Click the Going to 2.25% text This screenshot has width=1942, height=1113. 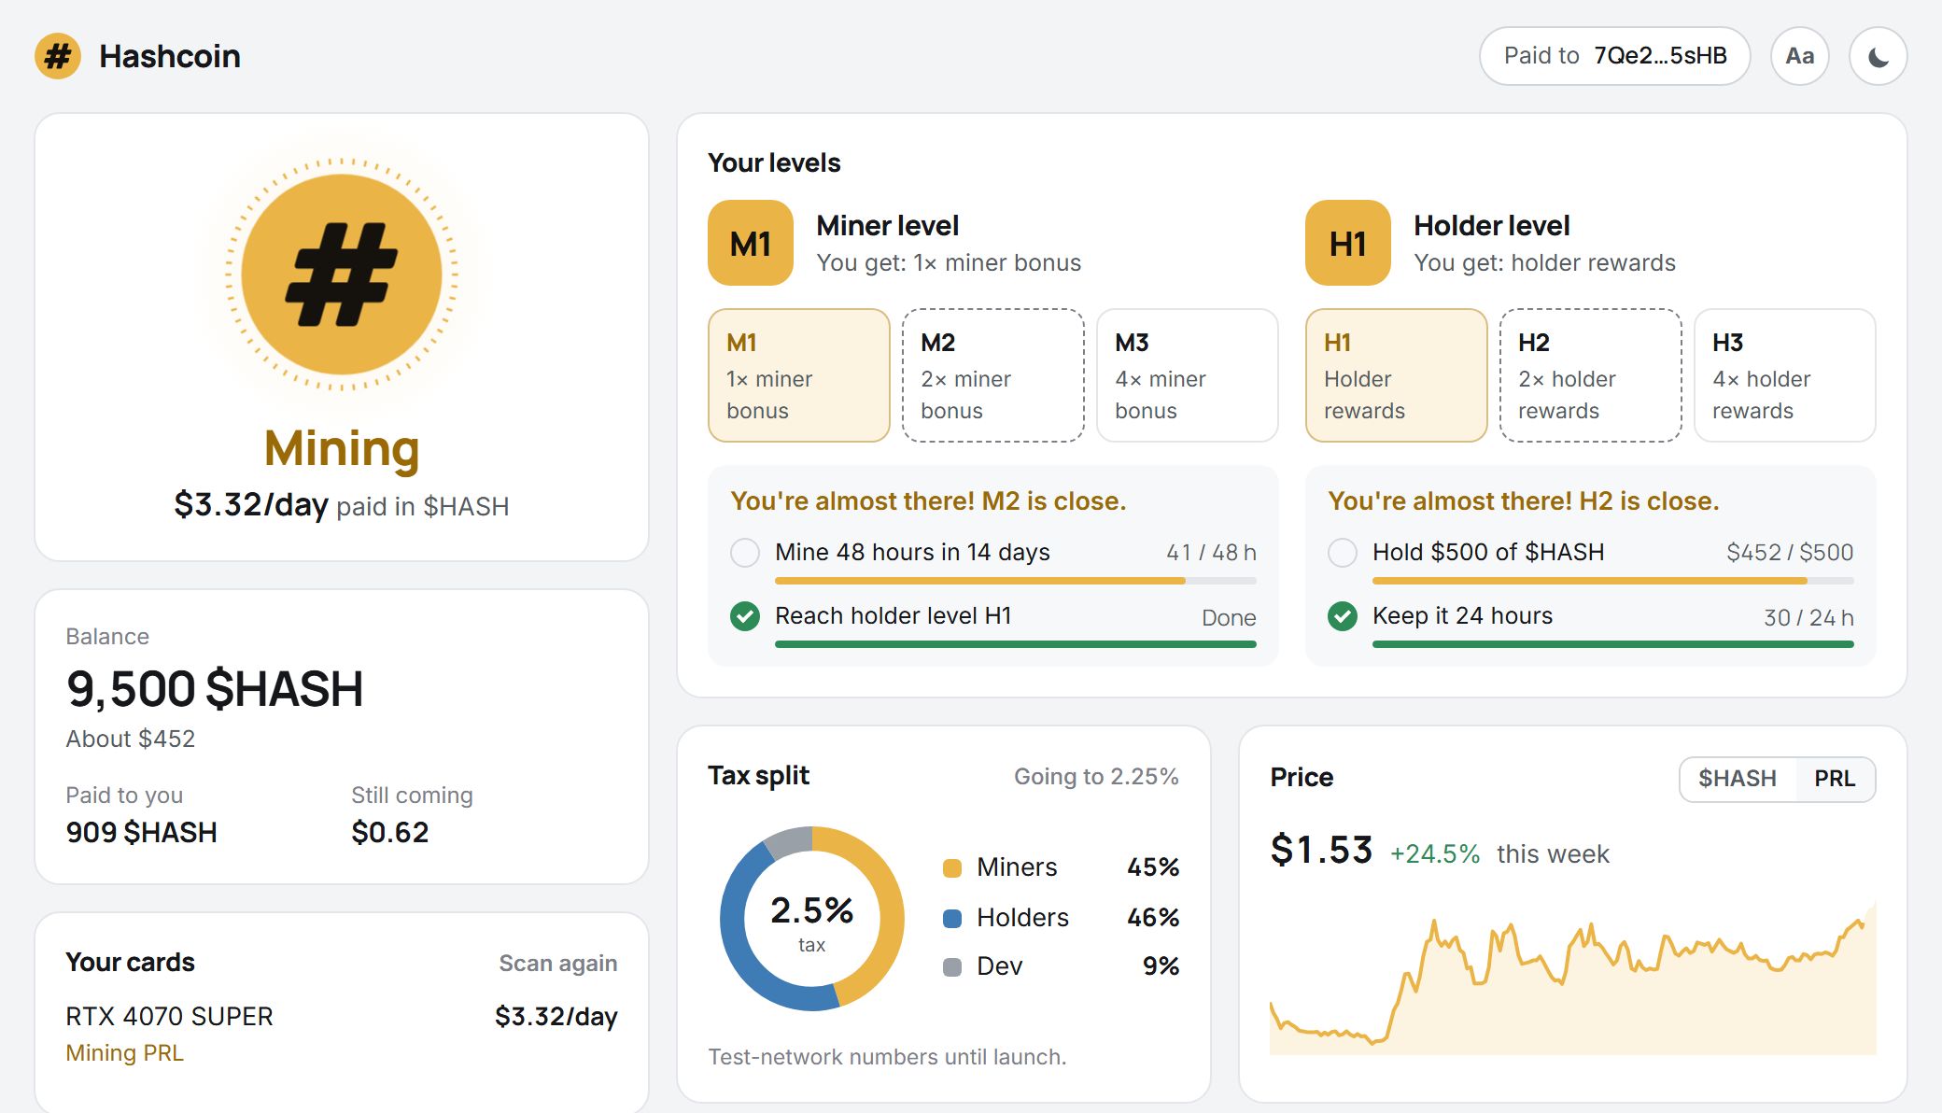(x=1096, y=777)
